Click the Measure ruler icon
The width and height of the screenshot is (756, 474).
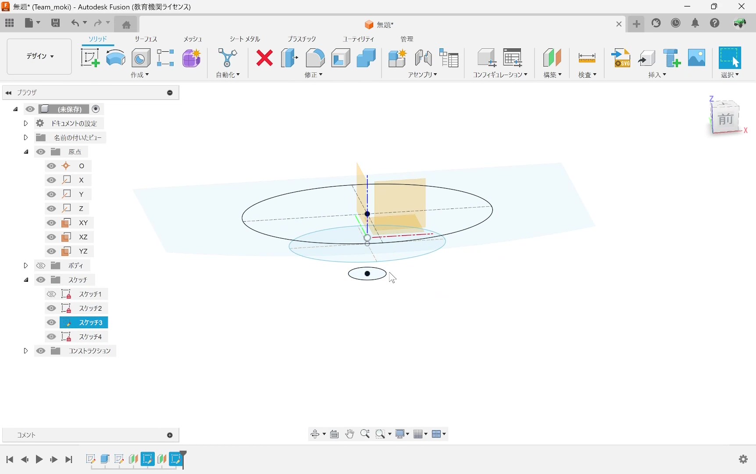click(587, 58)
